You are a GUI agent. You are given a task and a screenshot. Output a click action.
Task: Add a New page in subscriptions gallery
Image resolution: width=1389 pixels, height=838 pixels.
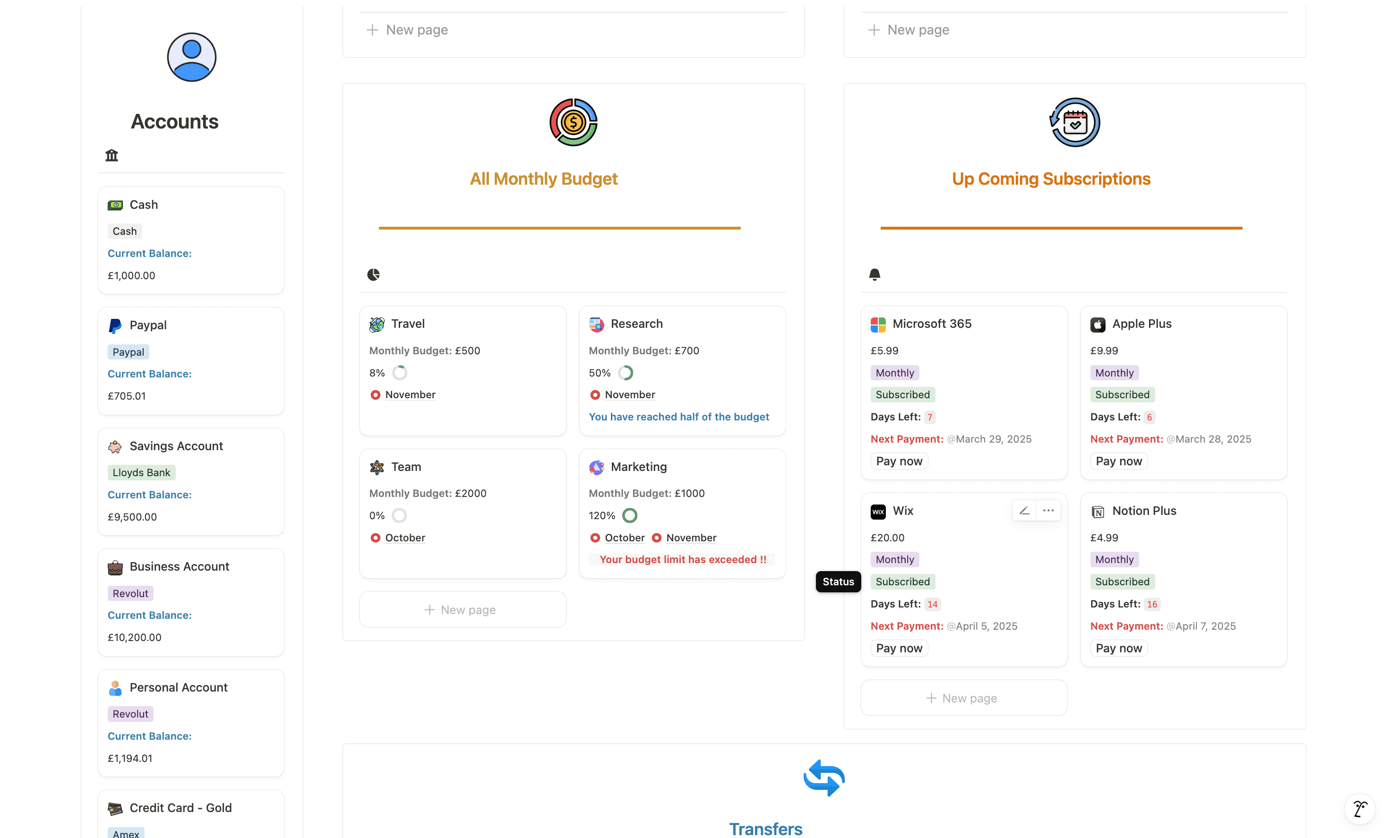coord(964,698)
